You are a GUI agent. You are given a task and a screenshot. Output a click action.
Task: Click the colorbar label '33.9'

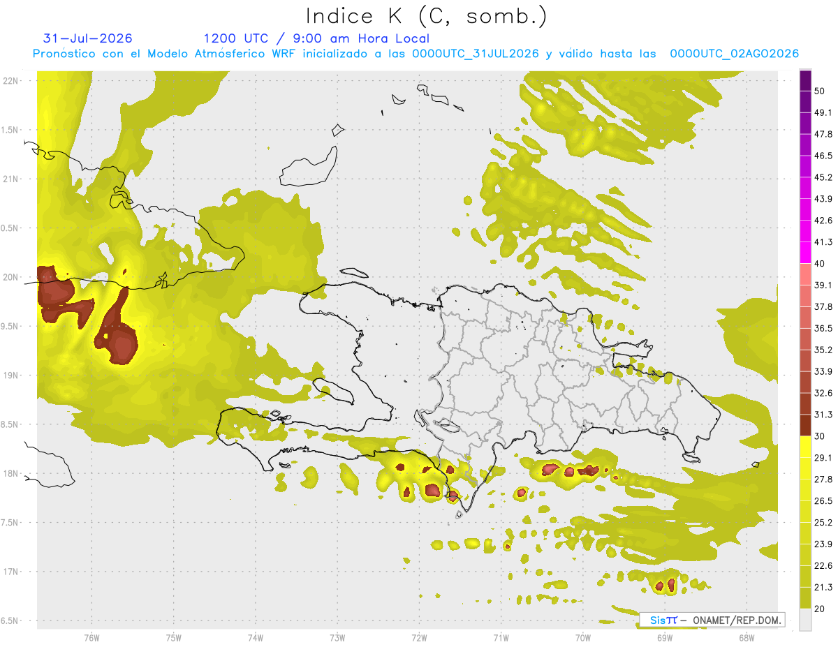tap(823, 371)
